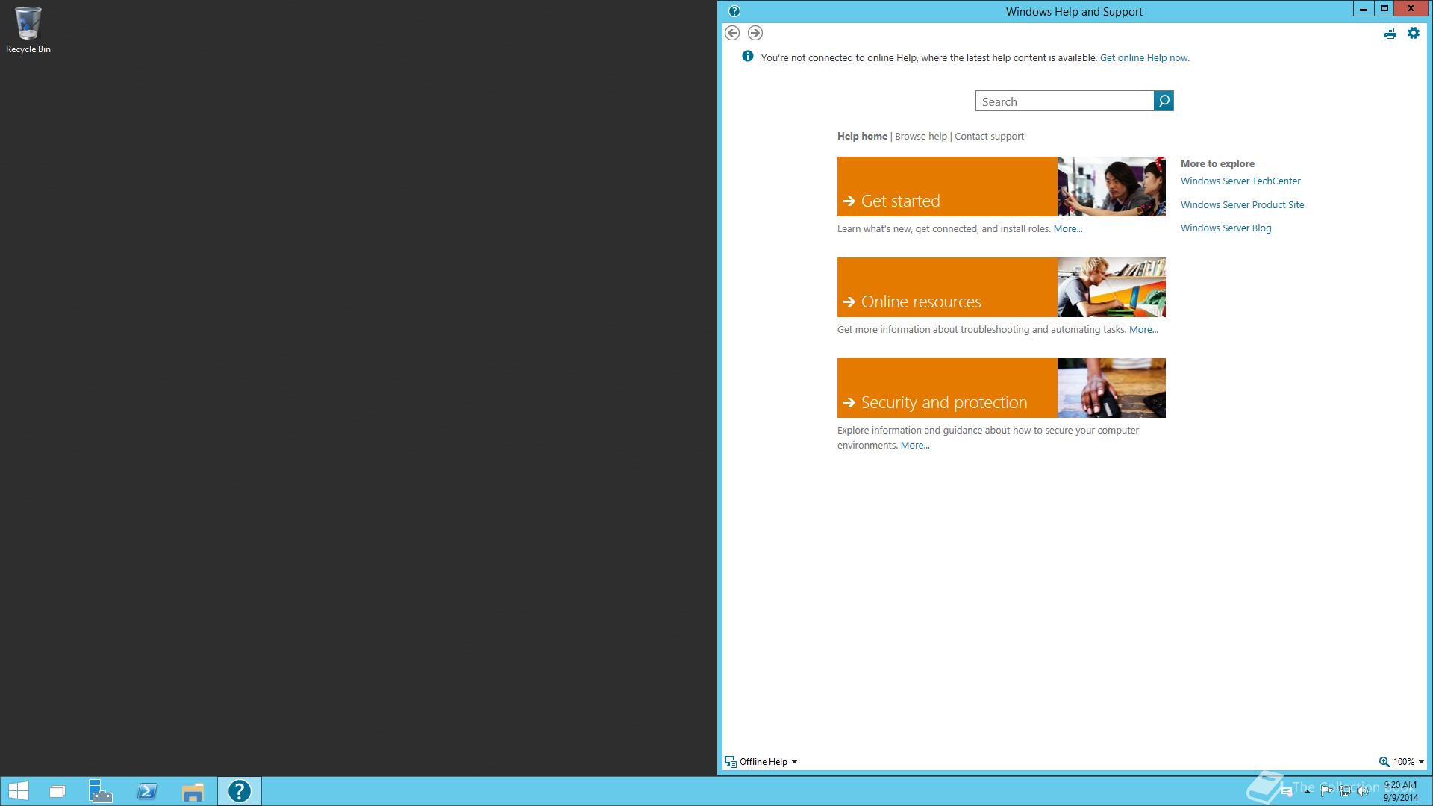Launch Windows PowerShell from the taskbar

point(147,791)
